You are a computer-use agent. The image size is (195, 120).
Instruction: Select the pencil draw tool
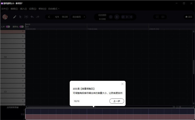coord(15,17)
